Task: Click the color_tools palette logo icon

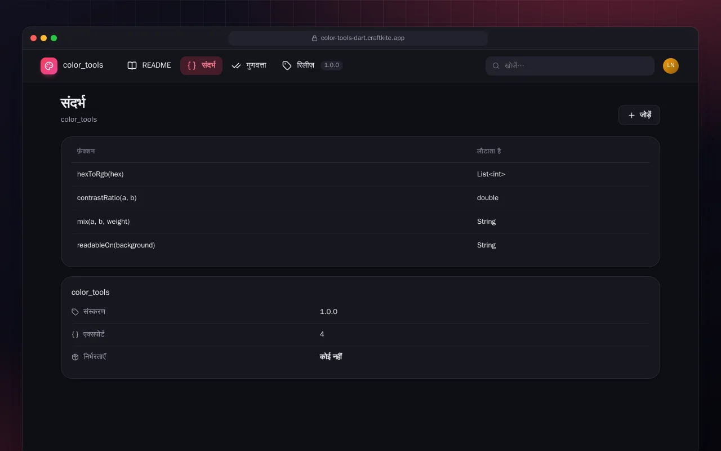Action: point(49,66)
